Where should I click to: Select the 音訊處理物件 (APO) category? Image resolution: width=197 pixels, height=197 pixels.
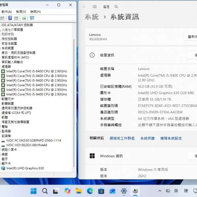[15, 58]
